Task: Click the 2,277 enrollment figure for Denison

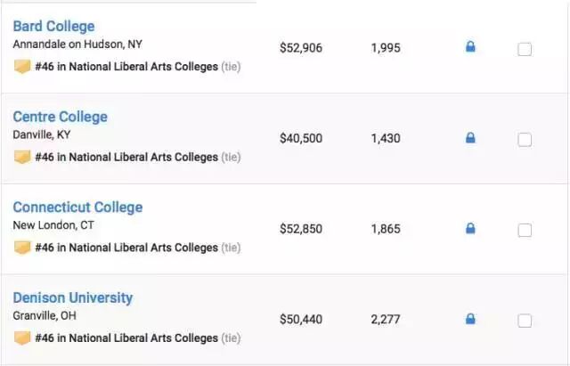Action: tap(386, 319)
